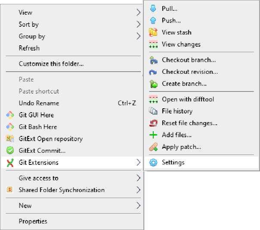Click the GitExt Commit green check icon
Screen dimensions: 260x230
pos(10,151)
